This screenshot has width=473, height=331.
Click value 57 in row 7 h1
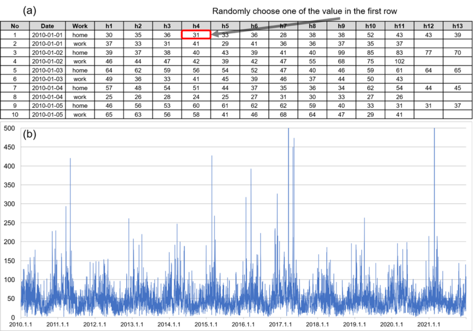click(x=109, y=88)
